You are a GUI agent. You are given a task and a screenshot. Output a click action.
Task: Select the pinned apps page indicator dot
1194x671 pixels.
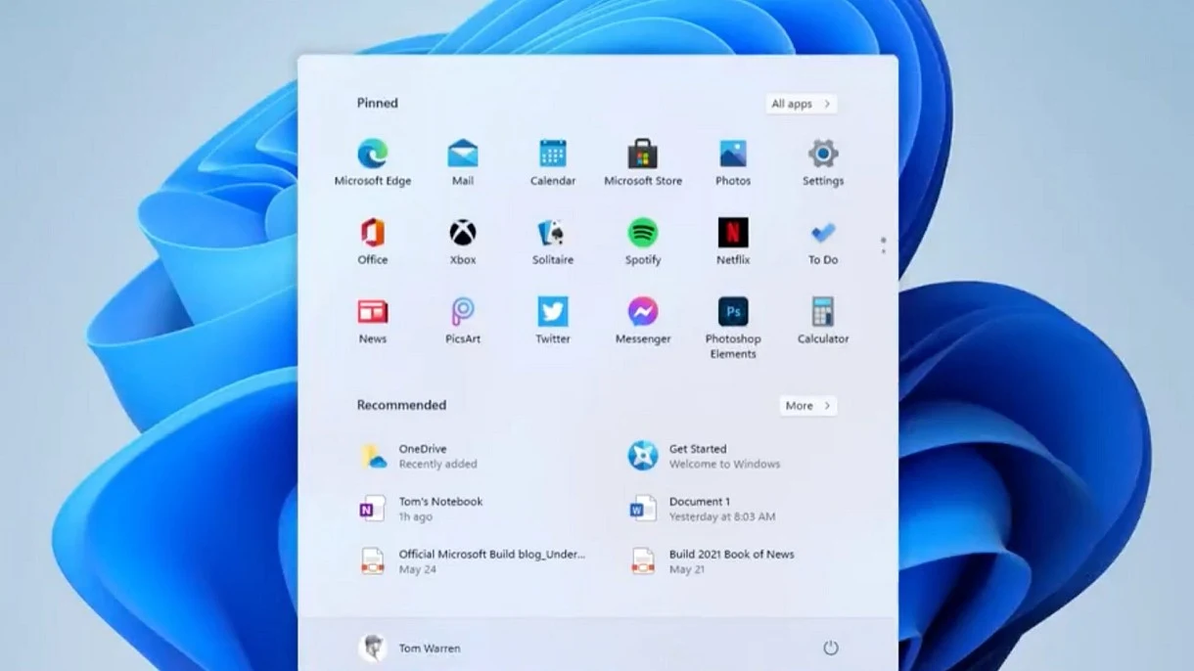[x=883, y=242]
